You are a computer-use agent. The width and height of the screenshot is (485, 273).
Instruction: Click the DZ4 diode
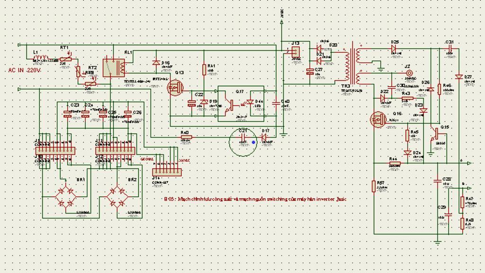point(408,153)
